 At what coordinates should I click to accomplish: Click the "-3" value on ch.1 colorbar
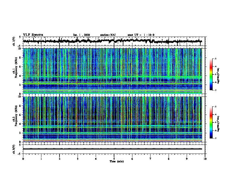[x=215, y=58]
